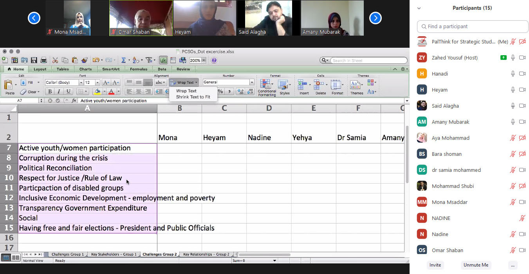Image resolution: width=529 pixels, height=274 pixels.
Task: Toggle the formula bar fx button
Action: tap(163, 60)
